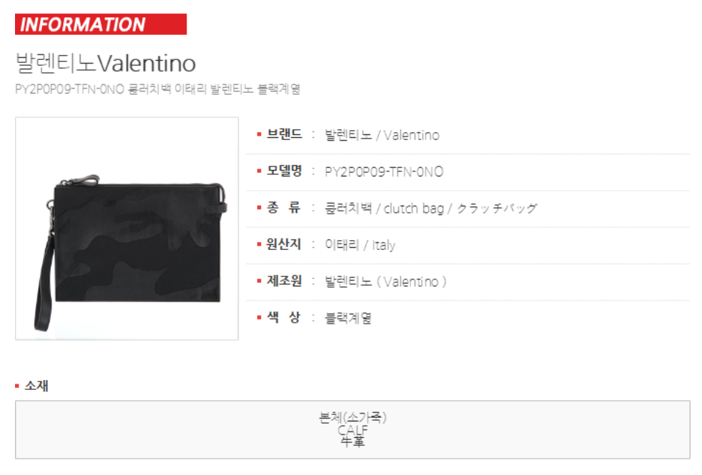Viewport: 702px width, 475px height.
Task: Click the brand value 발렌티노 / Valentino
Action: 382,135
